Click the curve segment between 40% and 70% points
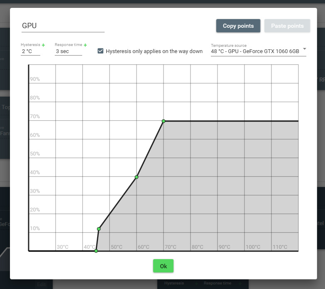Image resolution: width=325 pixels, height=289 pixels. pyautogui.click(x=150, y=149)
